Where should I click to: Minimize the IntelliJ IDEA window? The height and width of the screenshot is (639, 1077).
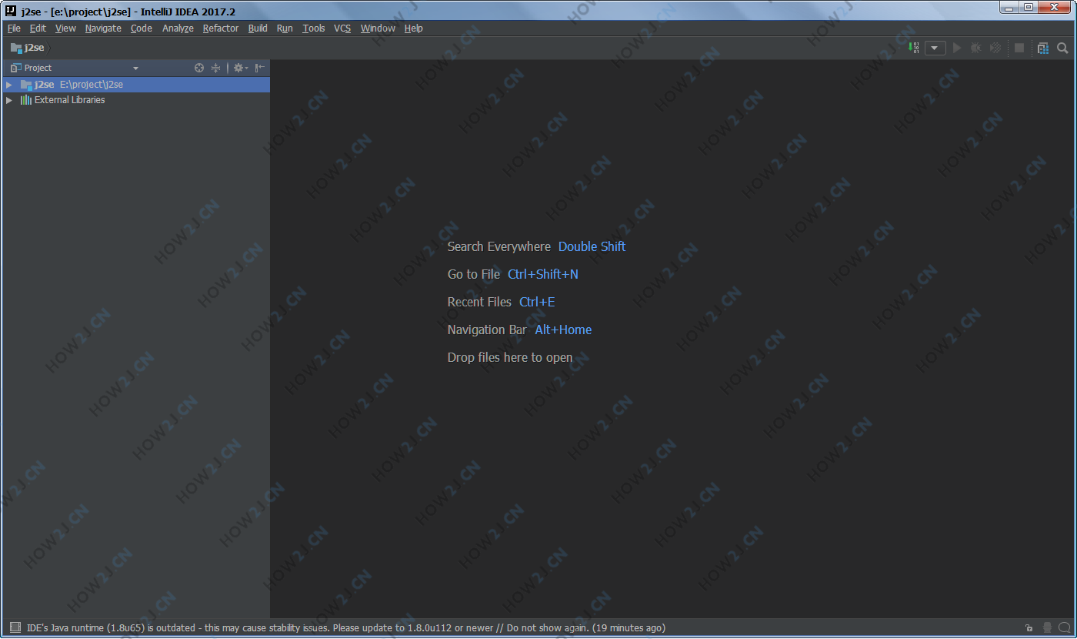1009,8
